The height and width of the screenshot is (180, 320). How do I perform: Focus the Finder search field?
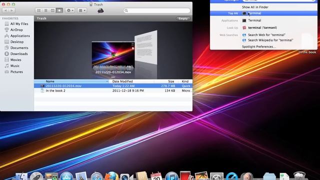click(x=157, y=10)
